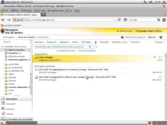
Task: Click Répondre à tous
Action: (x=119, y=42)
